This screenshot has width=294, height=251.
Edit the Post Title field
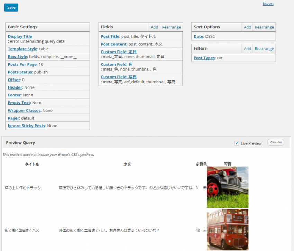(110, 36)
